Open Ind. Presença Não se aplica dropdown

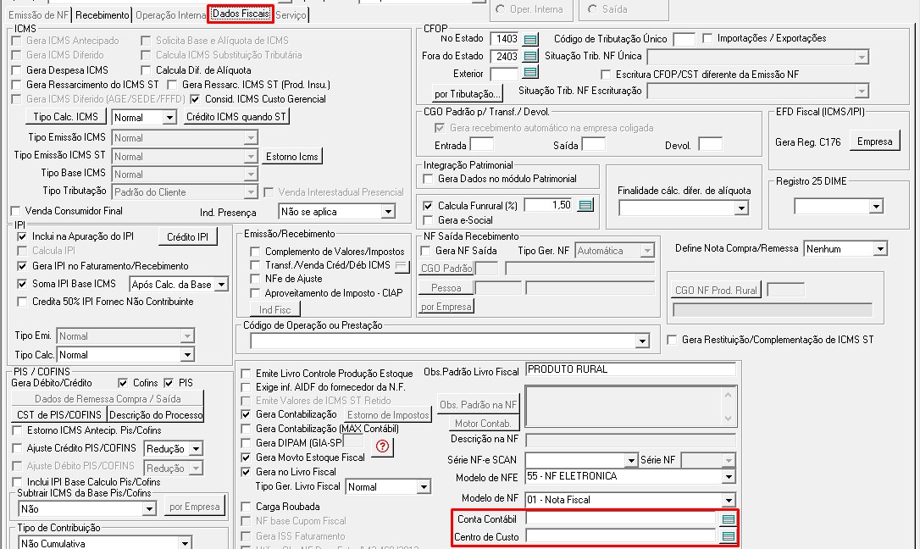[x=388, y=212]
